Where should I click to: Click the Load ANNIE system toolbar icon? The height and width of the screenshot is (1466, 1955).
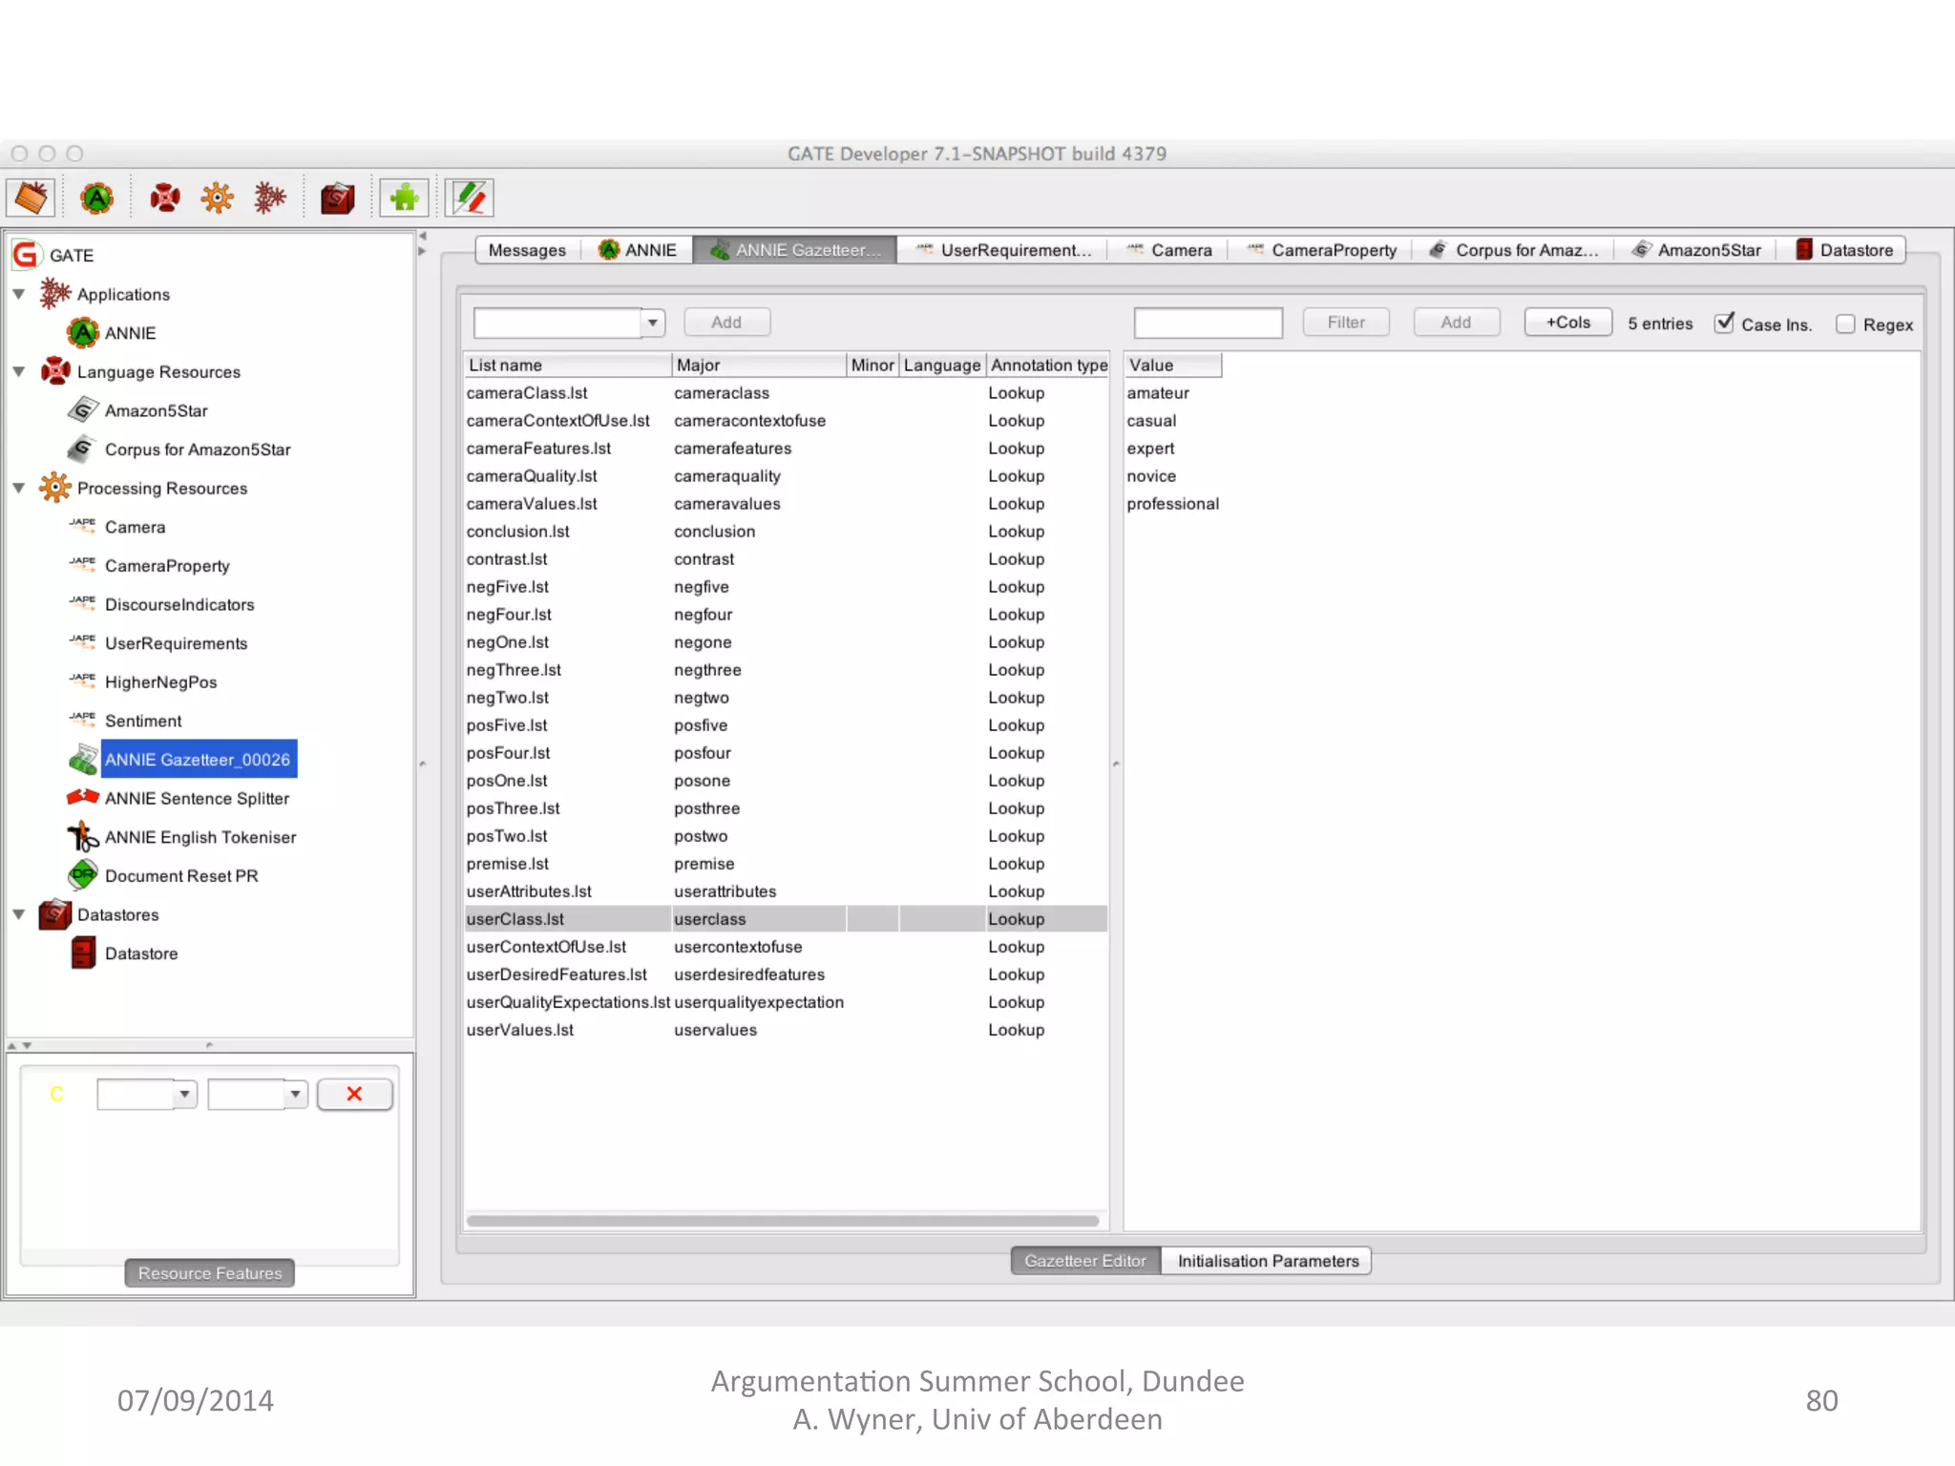[96, 198]
